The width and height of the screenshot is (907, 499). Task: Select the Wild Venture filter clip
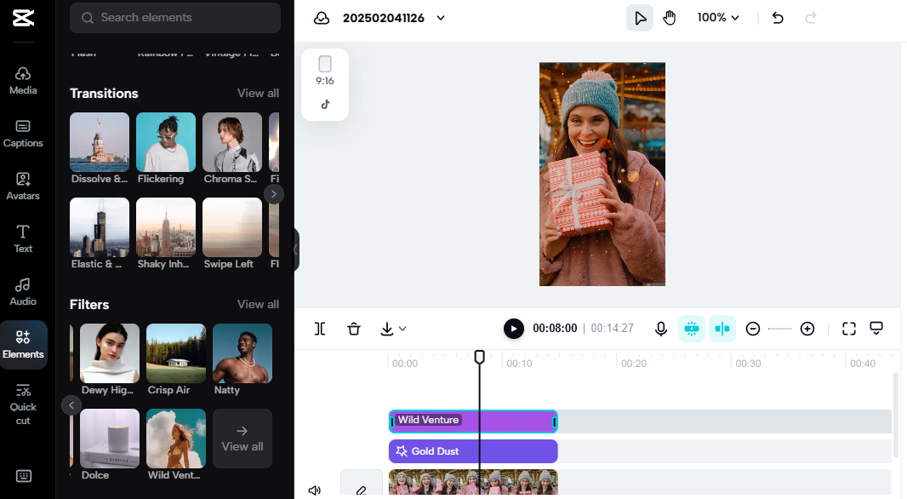[473, 422]
